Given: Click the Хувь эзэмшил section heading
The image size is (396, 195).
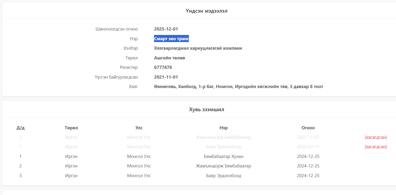Looking at the screenshot, I should (207, 110).
